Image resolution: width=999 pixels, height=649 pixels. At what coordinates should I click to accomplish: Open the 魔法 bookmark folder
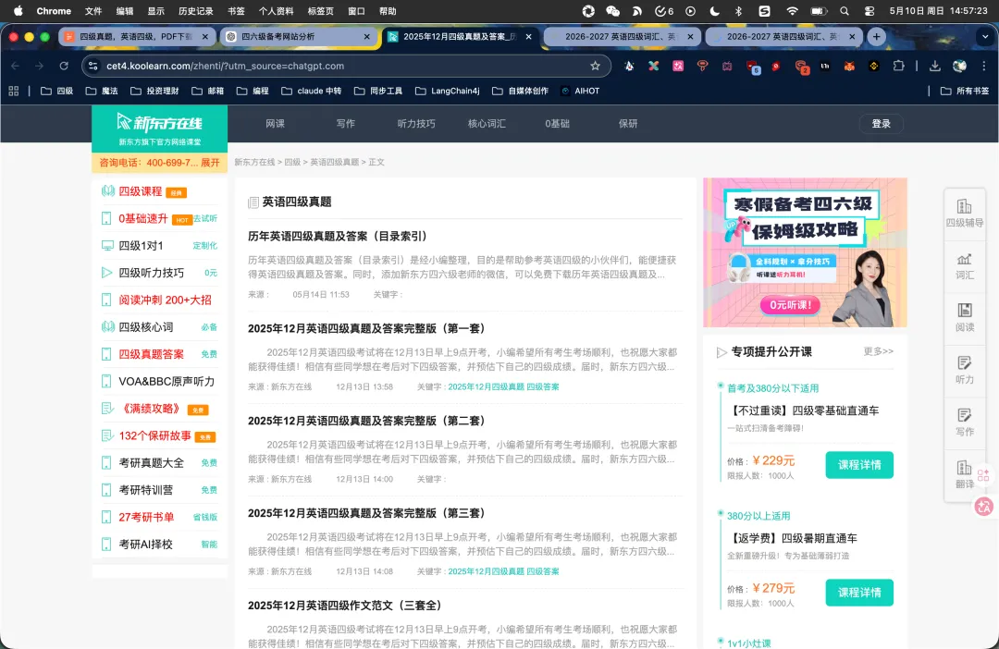[x=102, y=92]
